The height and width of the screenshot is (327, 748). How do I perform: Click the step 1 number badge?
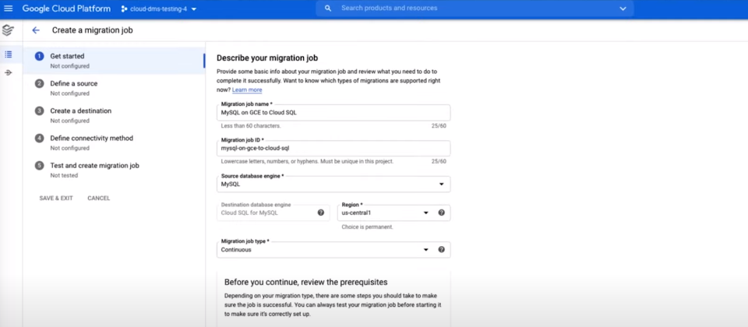[x=40, y=56]
